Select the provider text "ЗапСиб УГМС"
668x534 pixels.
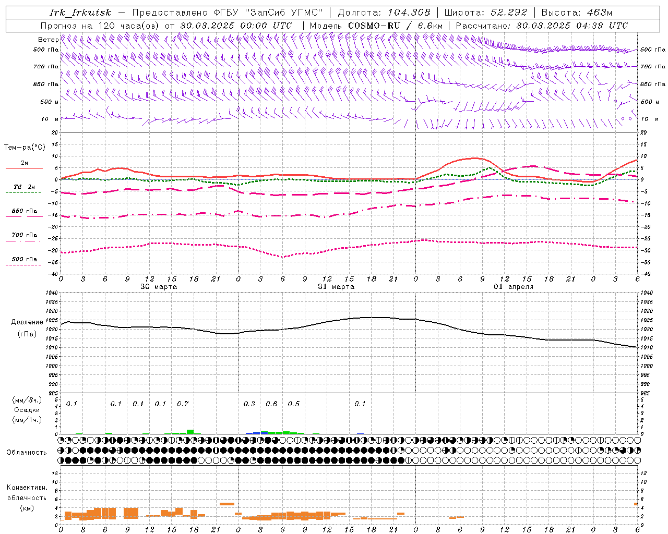(x=284, y=13)
